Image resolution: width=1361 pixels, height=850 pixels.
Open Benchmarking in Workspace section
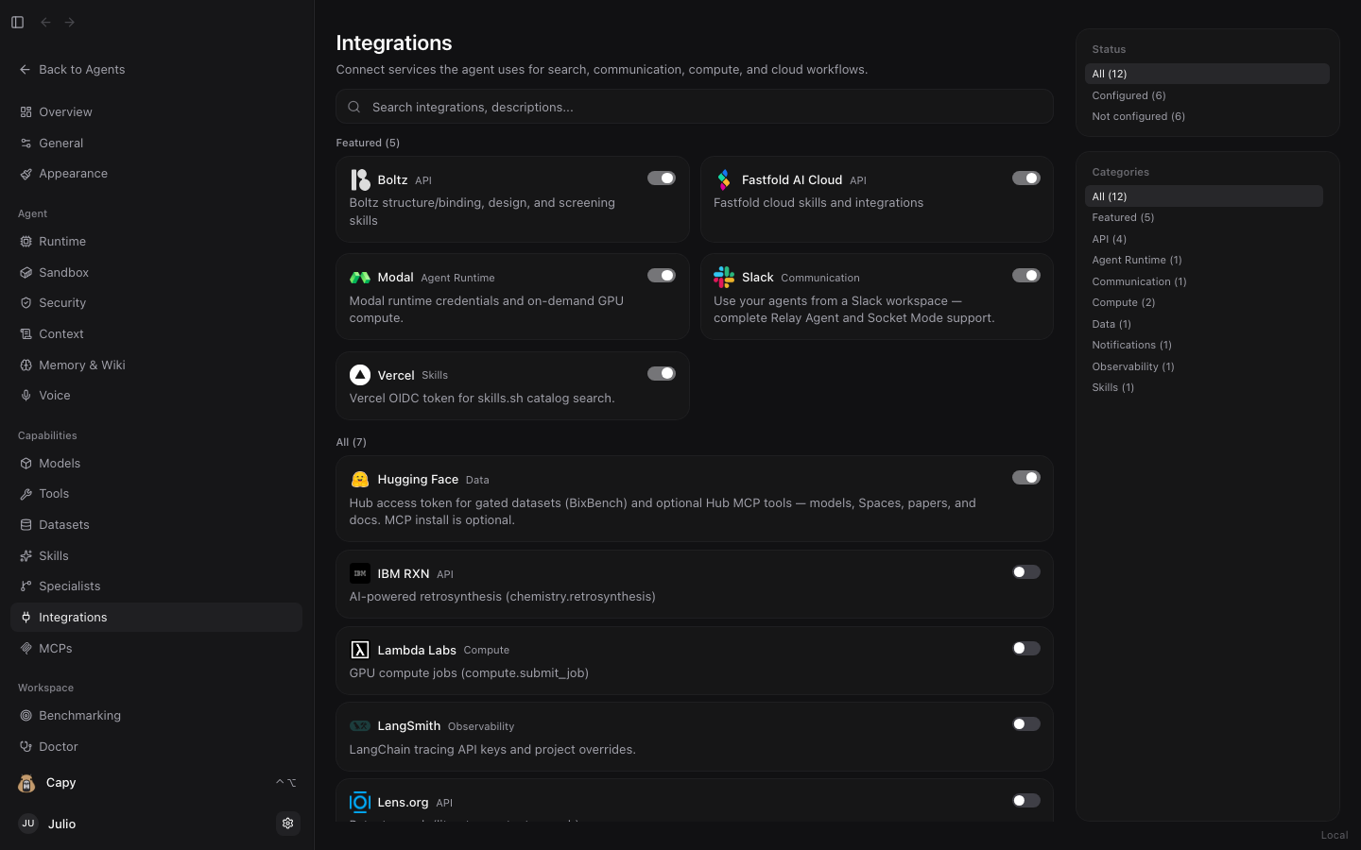(156, 716)
